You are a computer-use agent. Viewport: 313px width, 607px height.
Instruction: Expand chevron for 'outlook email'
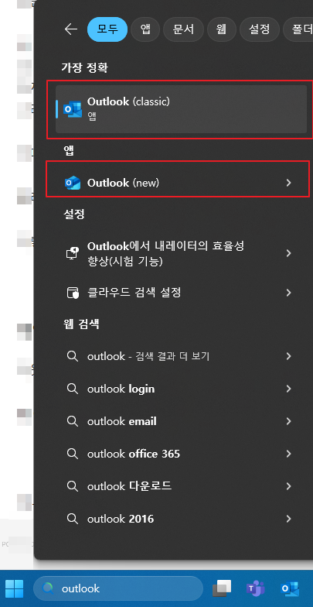point(288,421)
